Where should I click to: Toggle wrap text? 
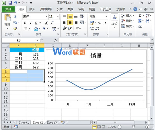82,16
